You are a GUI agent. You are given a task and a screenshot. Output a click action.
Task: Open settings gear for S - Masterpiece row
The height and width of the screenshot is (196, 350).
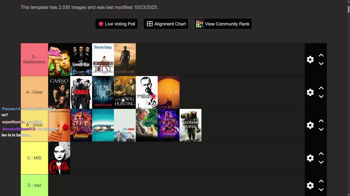coord(310,60)
